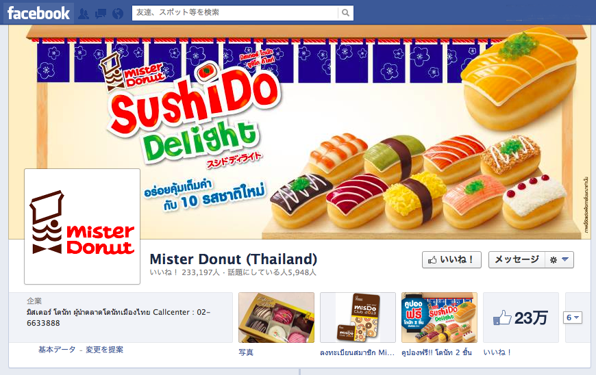The image size is (596, 375).
Task: Open the friend requests icon
Action: [84, 14]
